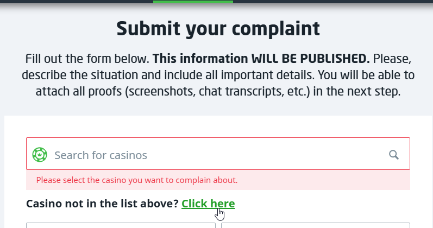The image size is (433, 228).
Task: Click the green progress step indicator
Action: point(193,2)
